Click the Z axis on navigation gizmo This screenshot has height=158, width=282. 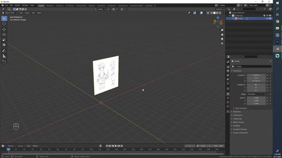218,18
